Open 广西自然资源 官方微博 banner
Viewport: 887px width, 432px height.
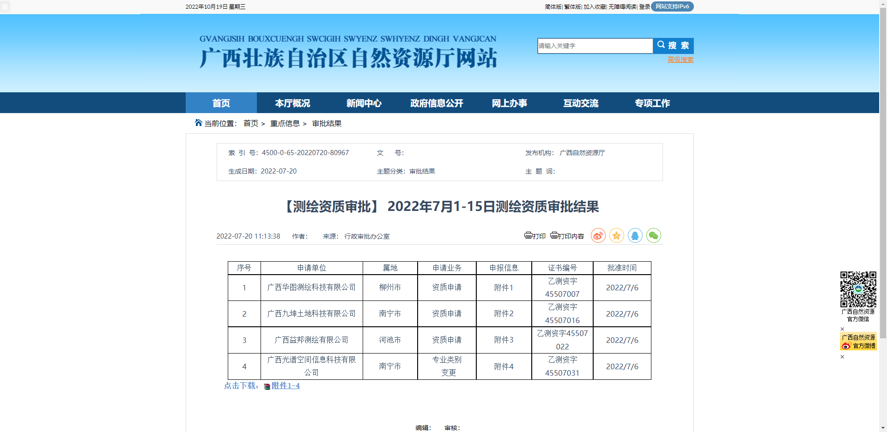coord(858,342)
